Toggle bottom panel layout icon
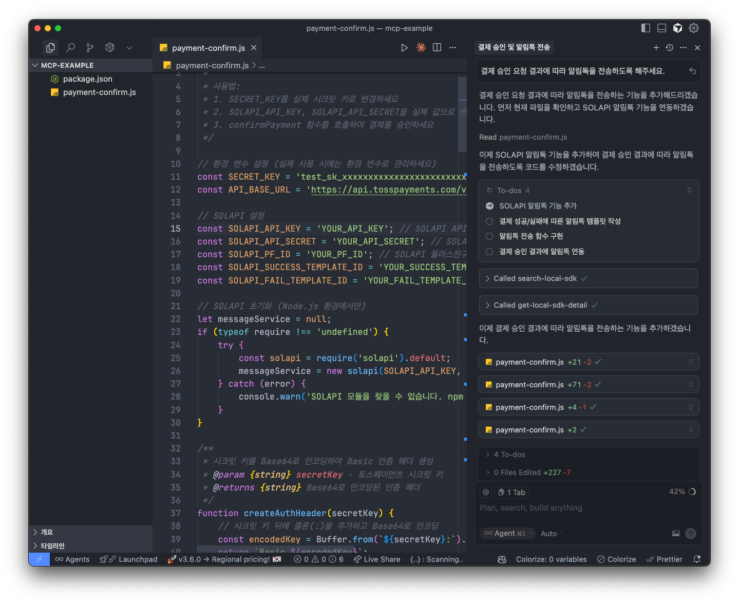This screenshot has width=739, height=604. click(662, 28)
